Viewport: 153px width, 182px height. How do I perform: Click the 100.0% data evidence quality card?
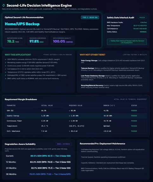point(63,40)
